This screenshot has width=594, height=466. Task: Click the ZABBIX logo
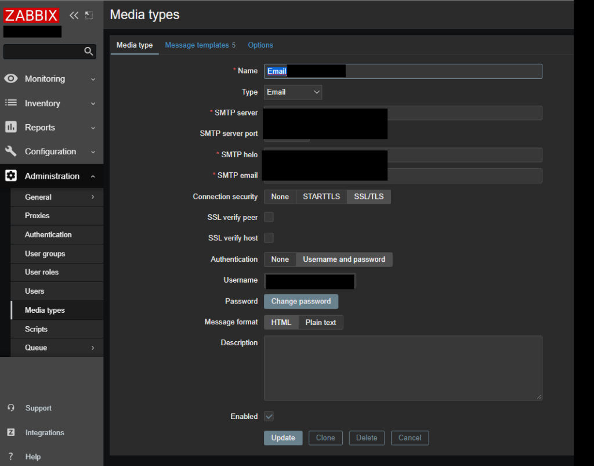(x=31, y=16)
